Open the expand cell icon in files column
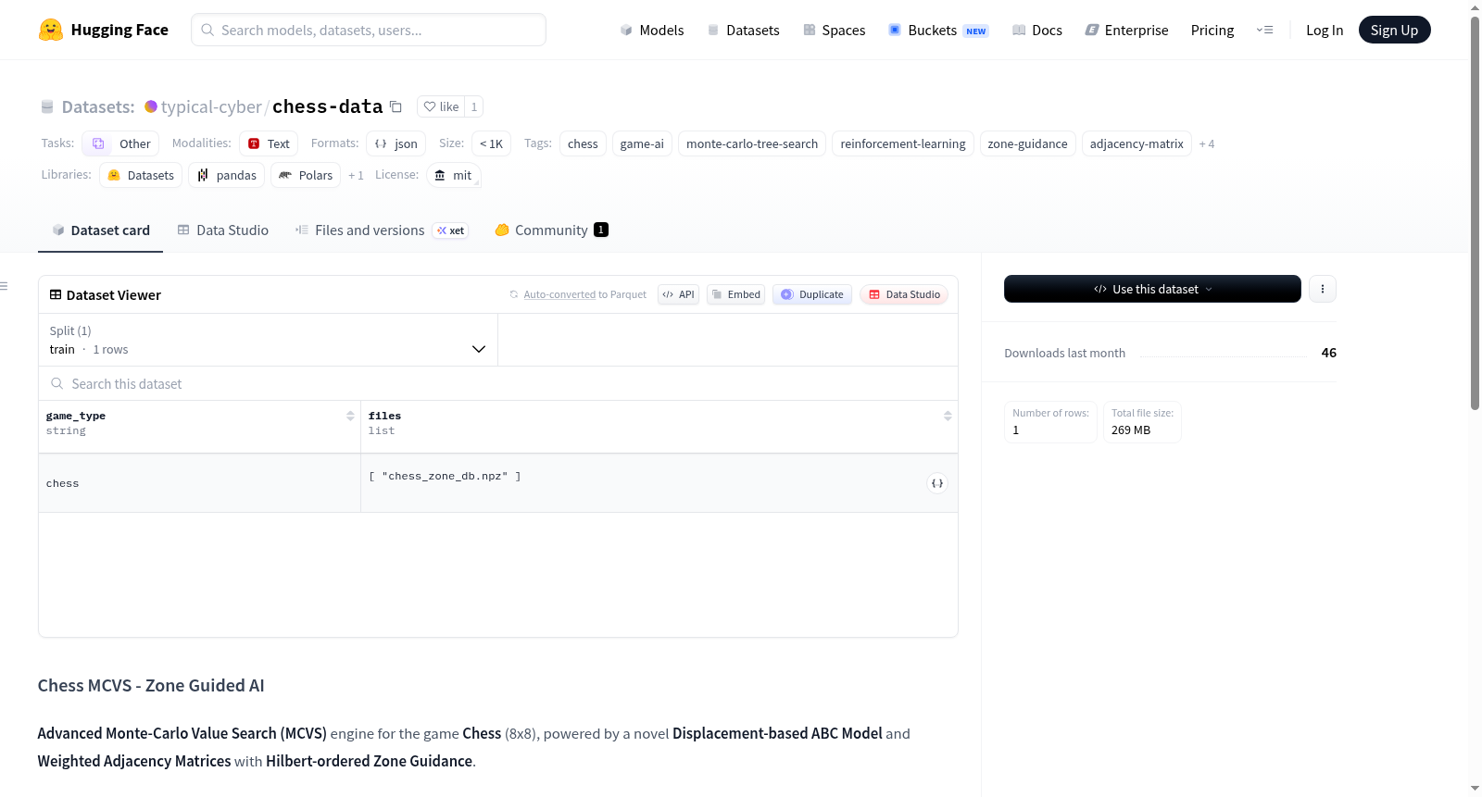Screen dimensions: 1482x797 pyautogui.click(x=937, y=483)
